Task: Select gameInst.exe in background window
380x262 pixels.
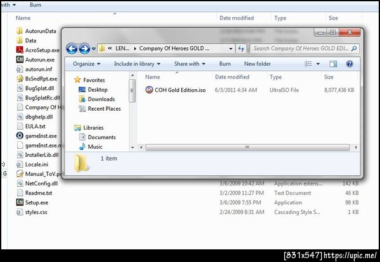Action: (37, 136)
